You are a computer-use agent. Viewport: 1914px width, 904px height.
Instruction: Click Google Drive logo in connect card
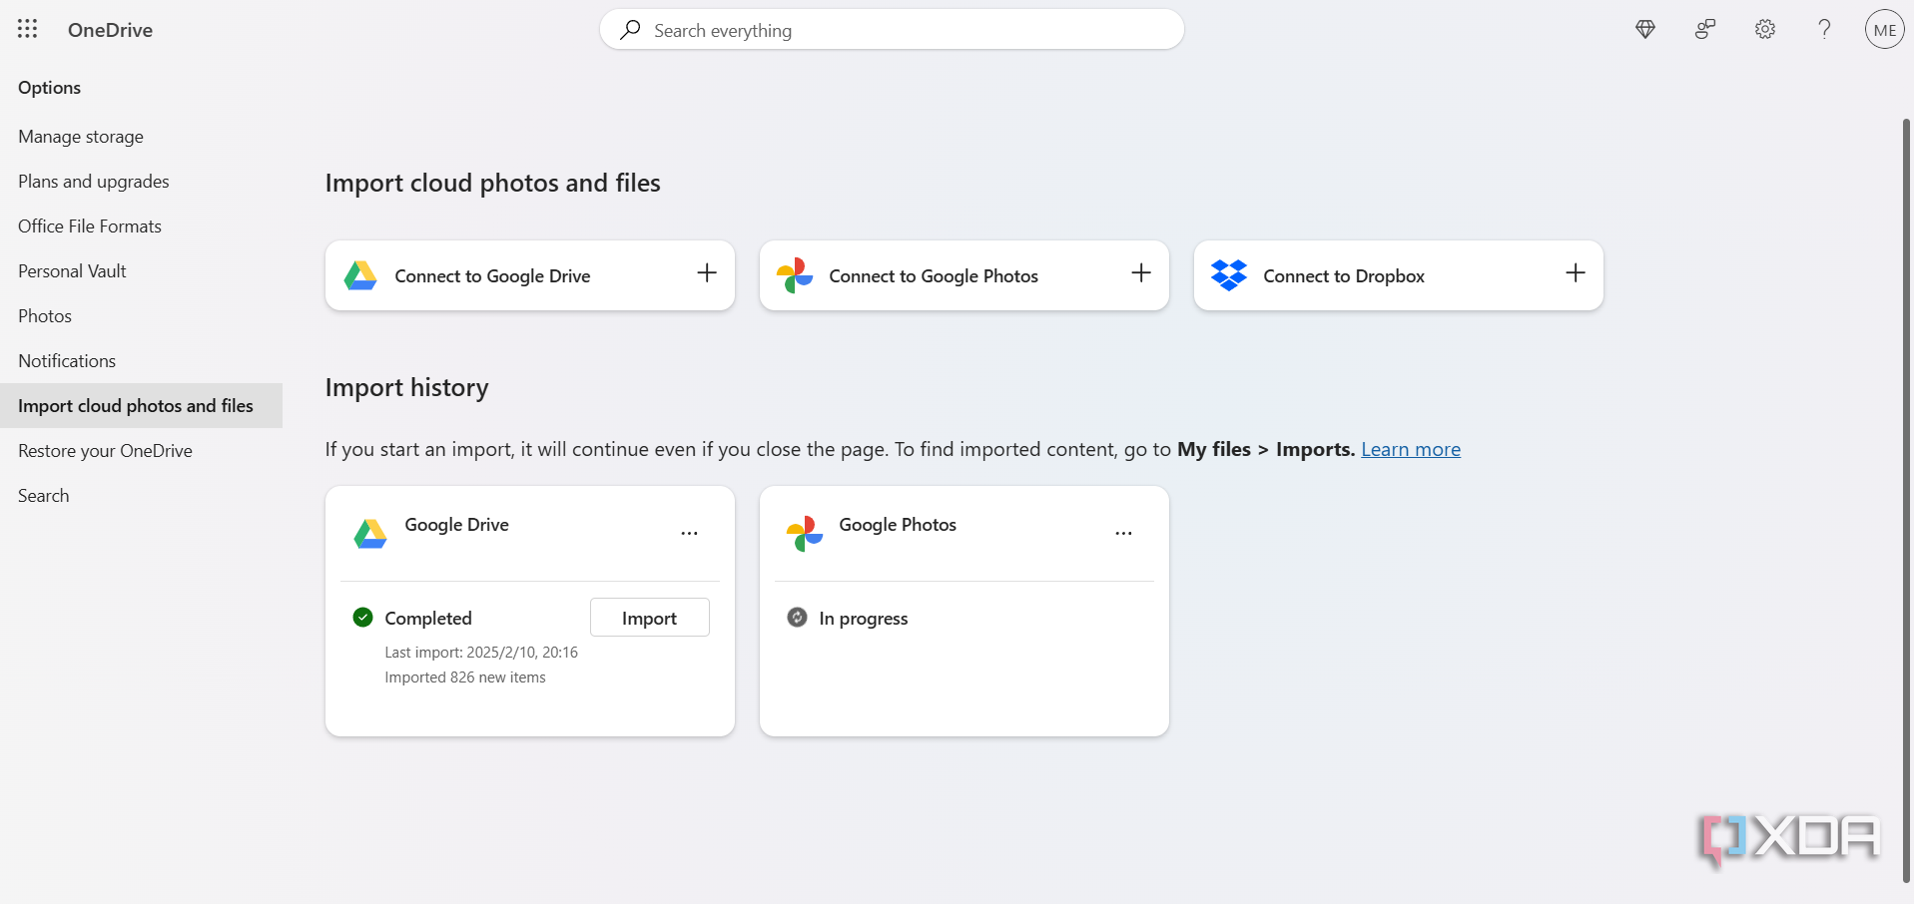[360, 275]
